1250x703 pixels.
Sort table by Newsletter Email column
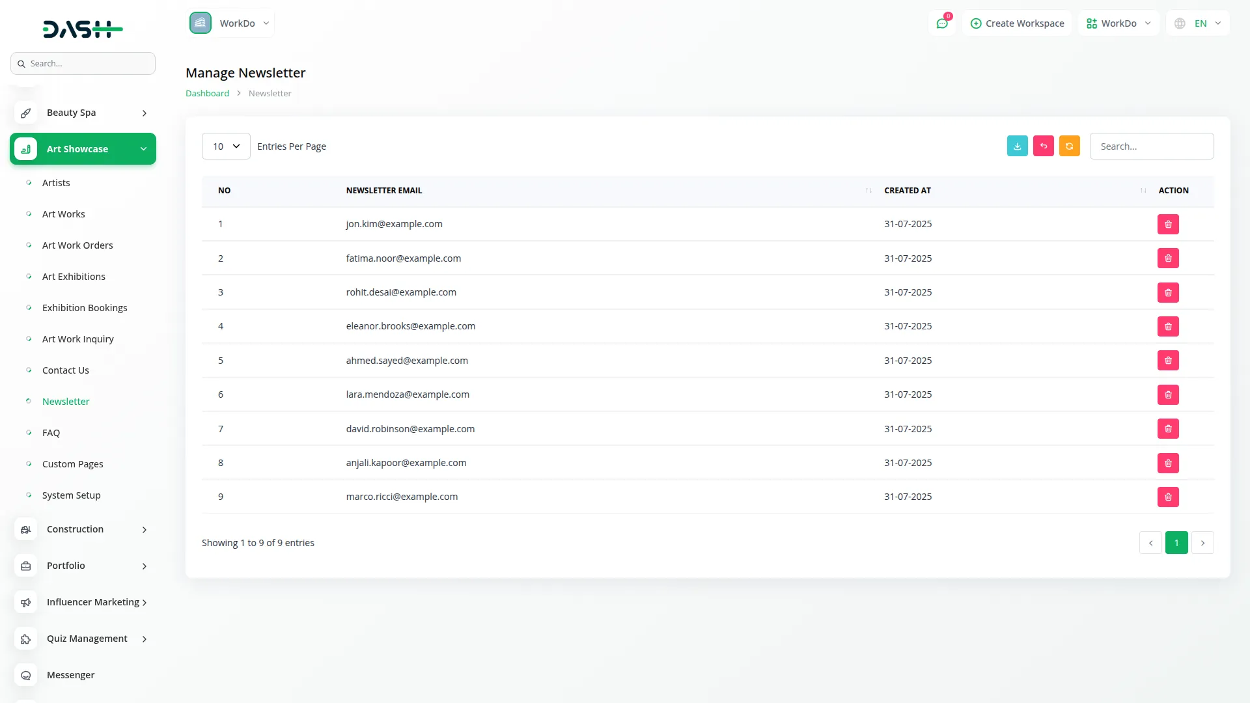384,191
